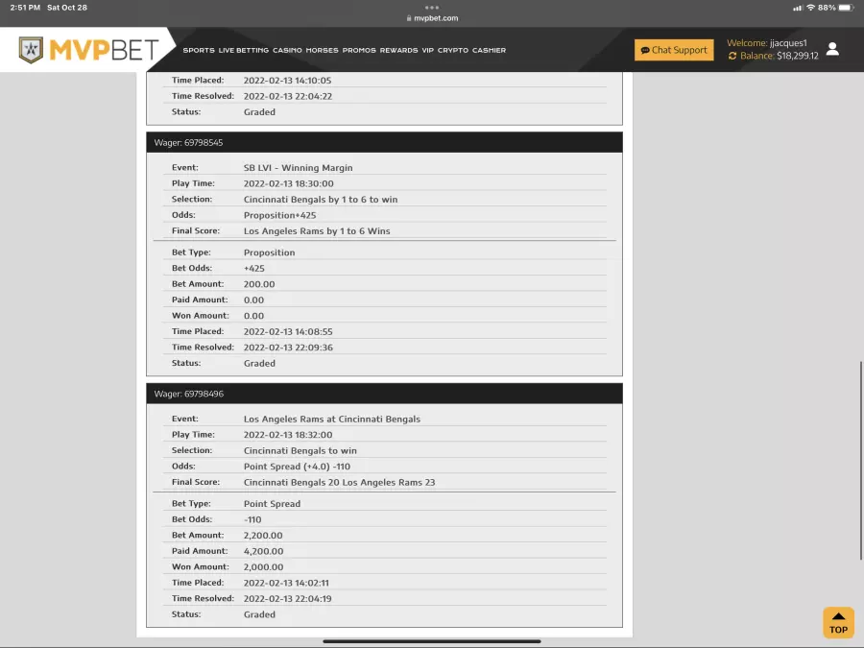Click the page vertical scrollbar
The height and width of the screenshot is (648, 864).
coord(861,461)
